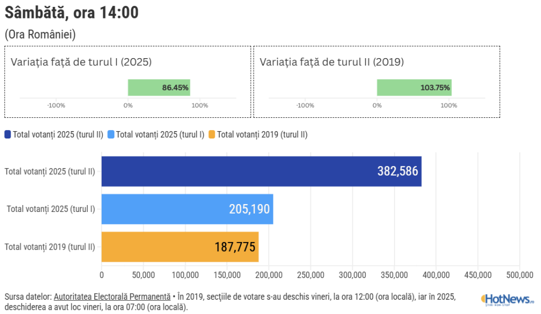Click the 'Variația față de turul II (2019)' title

pos(332,62)
